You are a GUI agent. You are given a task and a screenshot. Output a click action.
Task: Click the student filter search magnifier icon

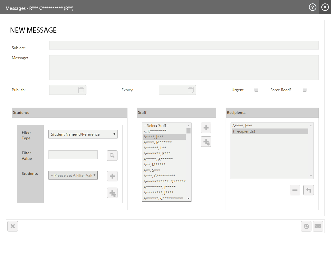(x=112, y=155)
